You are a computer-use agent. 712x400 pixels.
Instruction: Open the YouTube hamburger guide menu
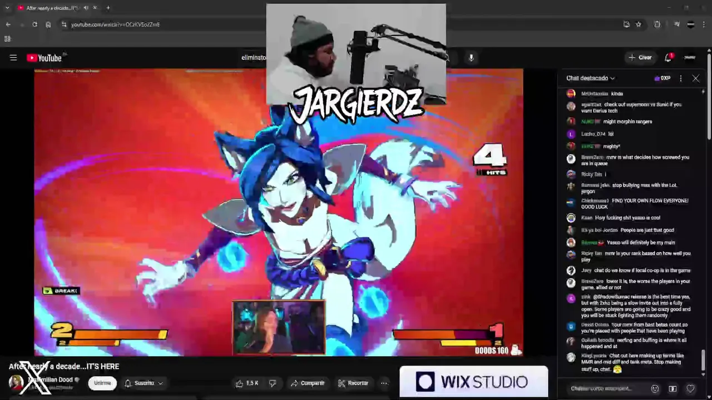13,58
